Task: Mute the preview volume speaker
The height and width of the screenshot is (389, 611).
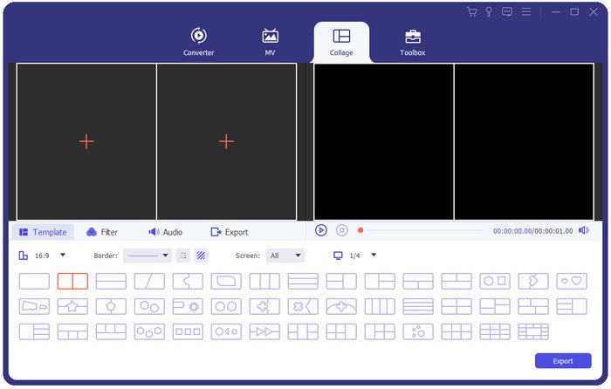Action: click(x=583, y=230)
